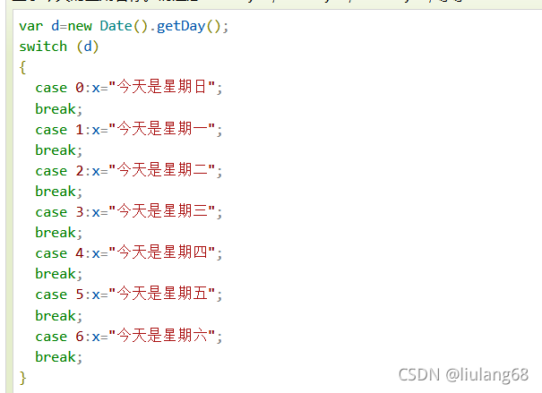Click the 'break;' after case 0
Viewport: 542px width, 393px height.
pyautogui.click(x=59, y=109)
